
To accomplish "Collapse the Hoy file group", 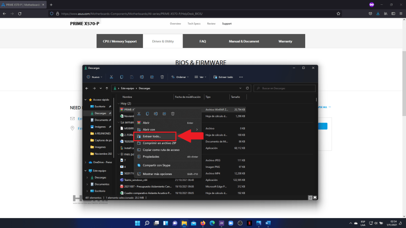I will tap(119, 103).
